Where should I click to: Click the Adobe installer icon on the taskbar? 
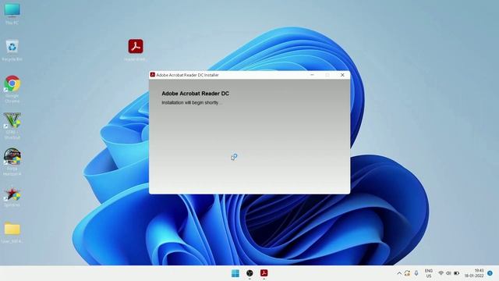click(264, 273)
